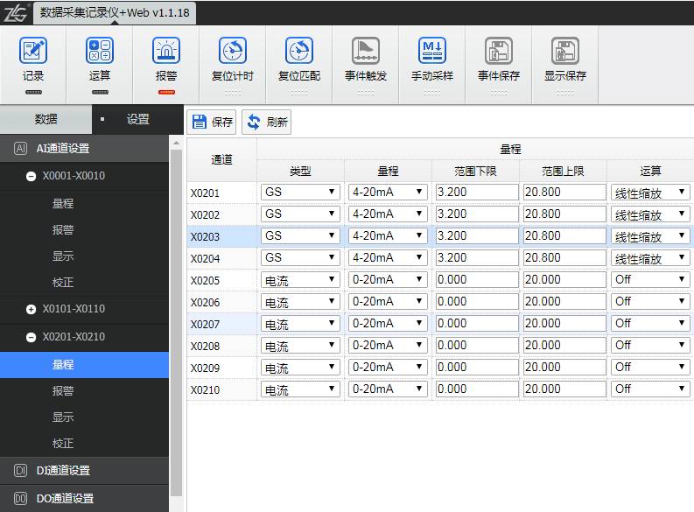Viewport: 694px width, 512px height.
Task: Click the 复位计时 reset timer icon
Action: 233,51
